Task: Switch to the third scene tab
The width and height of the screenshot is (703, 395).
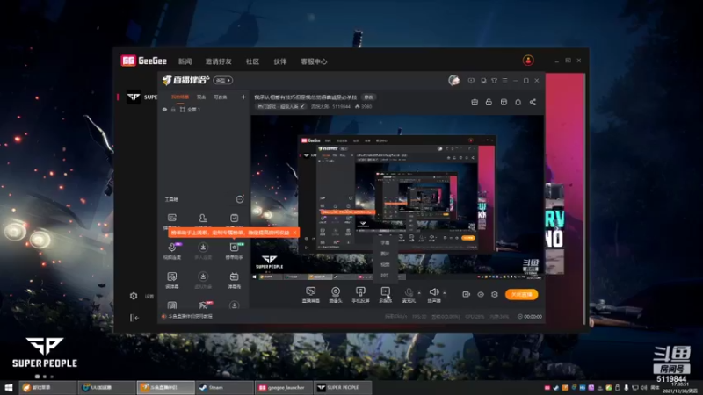Action: pyautogui.click(x=221, y=97)
